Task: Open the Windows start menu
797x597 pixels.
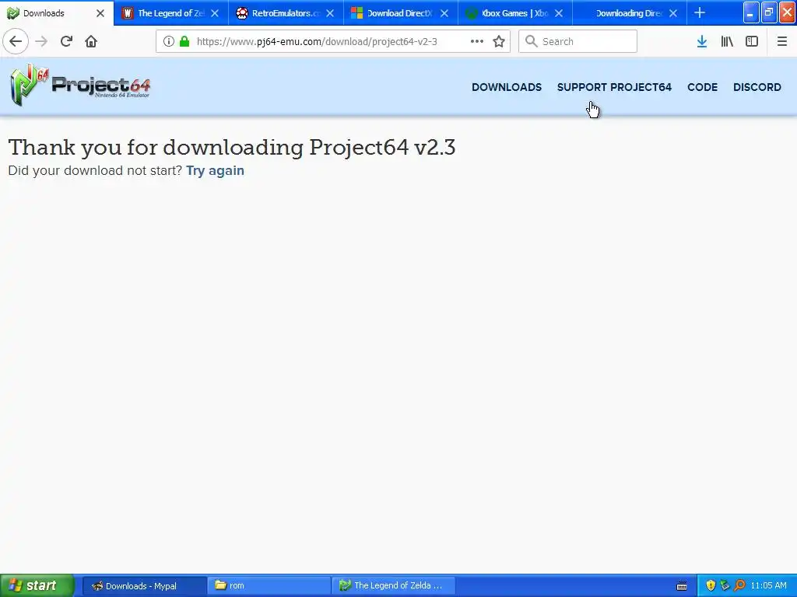Action: click(37, 585)
